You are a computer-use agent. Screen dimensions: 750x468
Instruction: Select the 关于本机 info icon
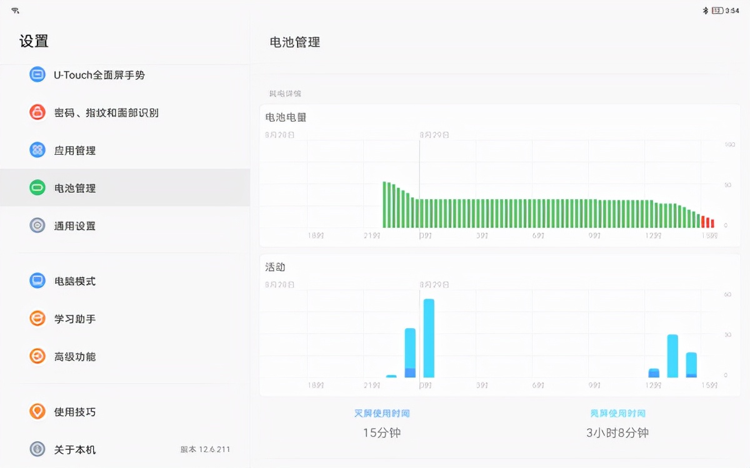click(x=37, y=449)
